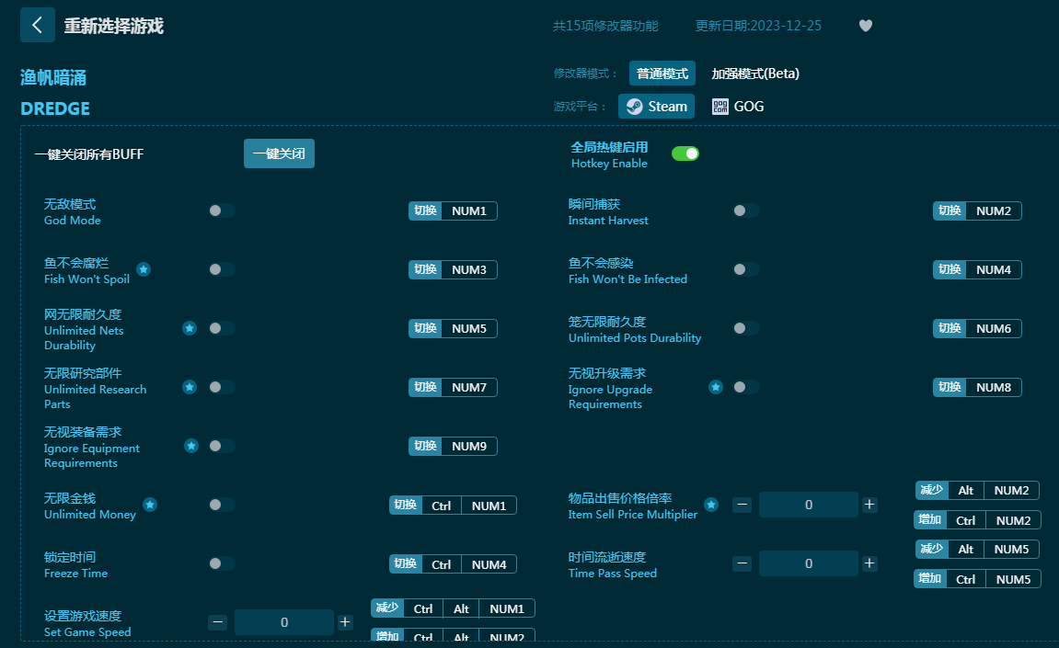
Task: Enable the Freeze Time toggle
Action: (x=221, y=563)
